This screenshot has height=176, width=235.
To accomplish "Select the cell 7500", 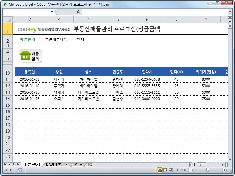I will point(206,99).
